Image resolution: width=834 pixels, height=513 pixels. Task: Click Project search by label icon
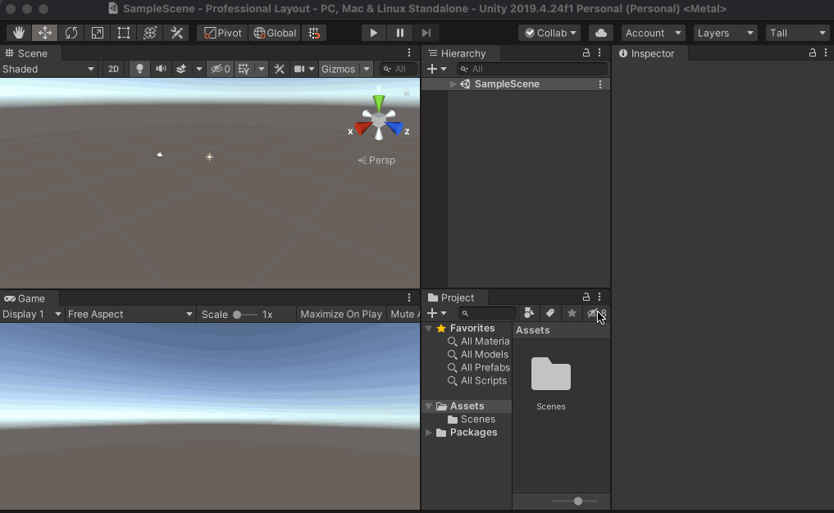[550, 313]
